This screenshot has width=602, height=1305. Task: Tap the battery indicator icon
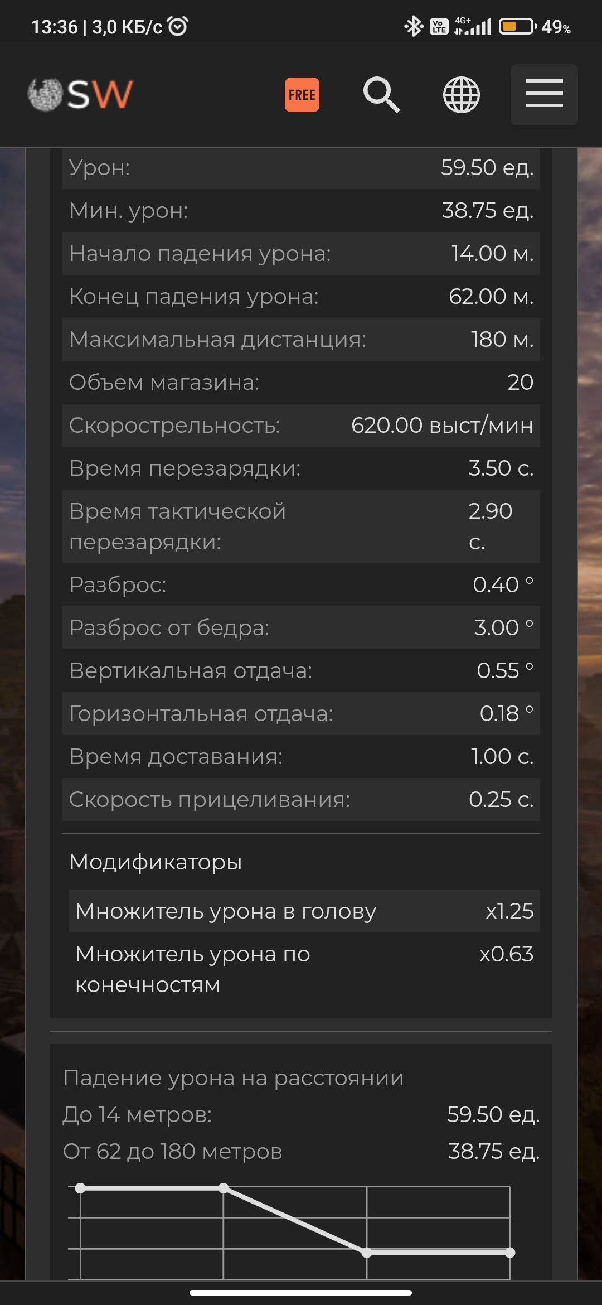click(518, 26)
